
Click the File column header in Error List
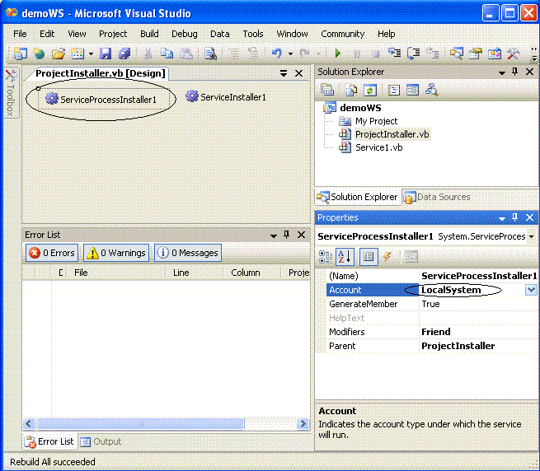pyautogui.click(x=117, y=273)
